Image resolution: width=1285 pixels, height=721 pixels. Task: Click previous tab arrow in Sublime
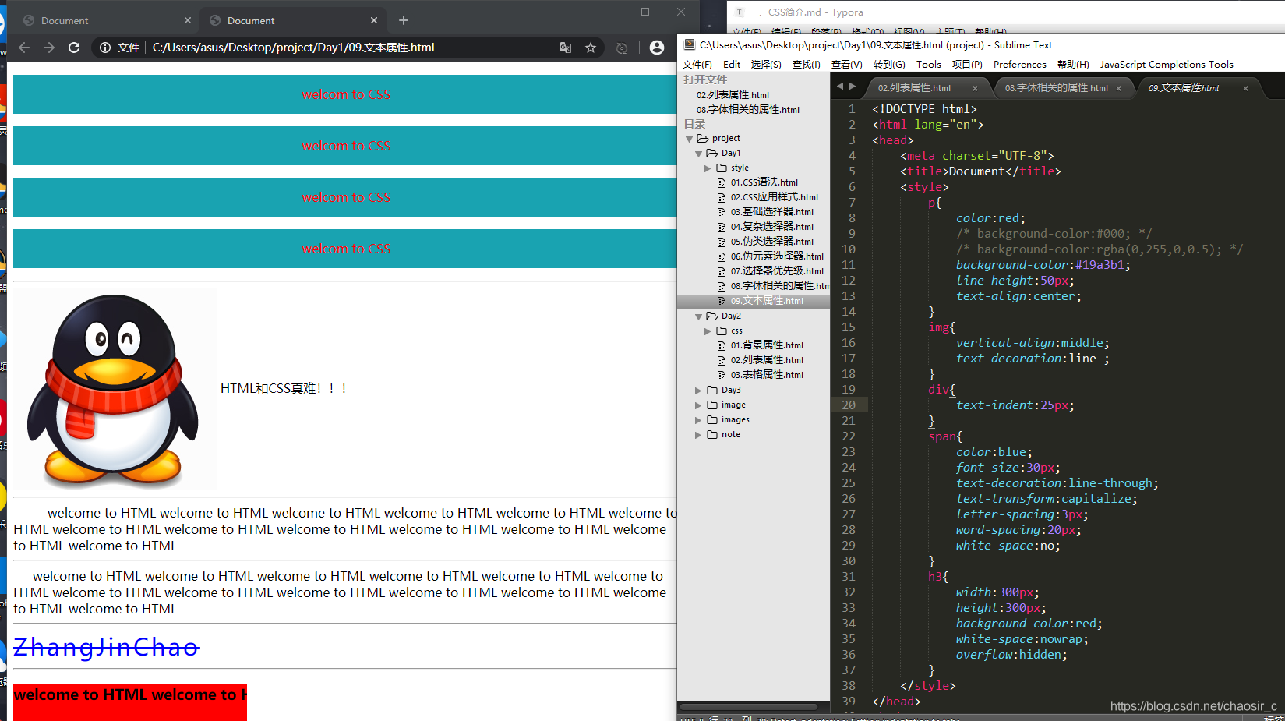click(x=840, y=87)
